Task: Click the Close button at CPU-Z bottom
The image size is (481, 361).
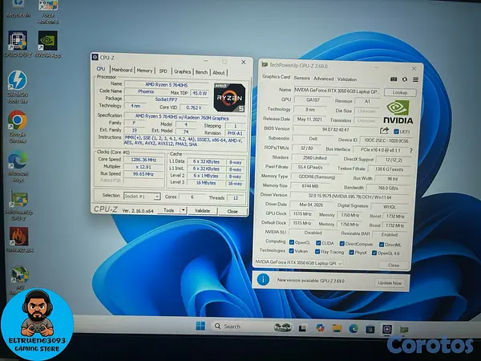Action: tap(232, 211)
